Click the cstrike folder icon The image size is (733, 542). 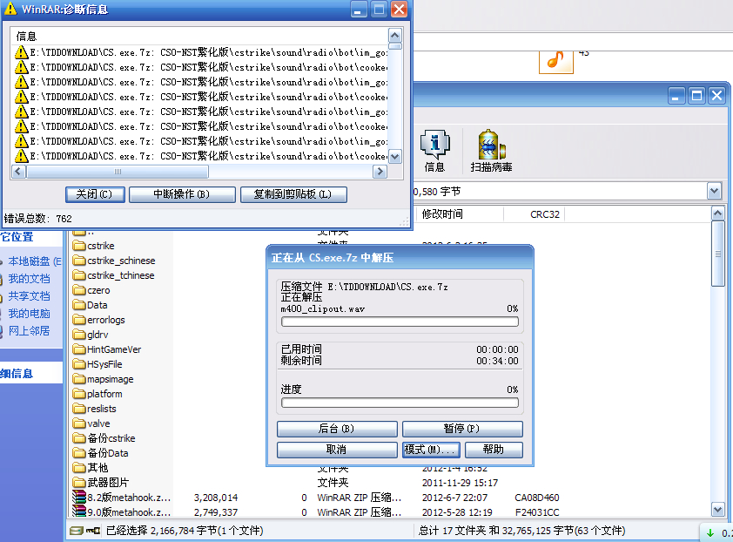[x=79, y=246]
